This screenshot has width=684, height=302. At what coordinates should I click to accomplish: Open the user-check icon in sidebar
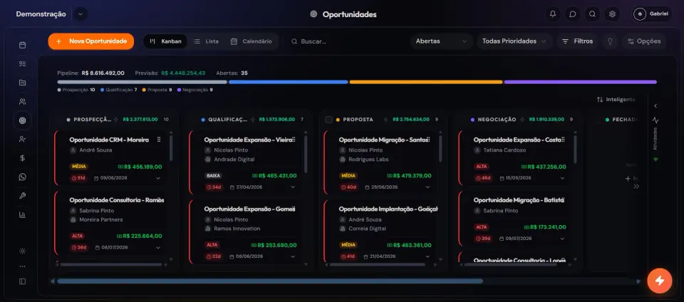(x=22, y=139)
